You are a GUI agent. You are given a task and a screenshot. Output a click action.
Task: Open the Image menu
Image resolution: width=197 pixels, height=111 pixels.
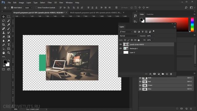(x=21, y=2)
